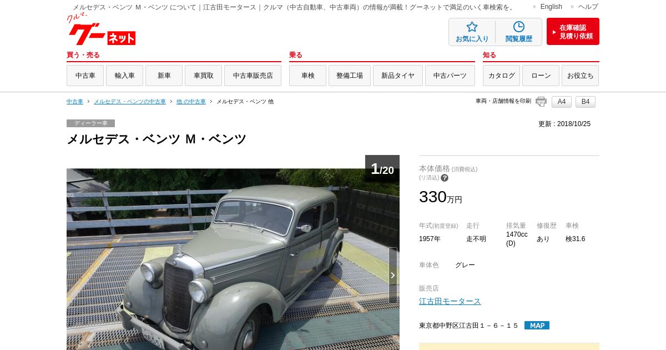Open the 車検 menu item
Viewport: 666px width, 350px height.
pyautogui.click(x=307, y=76)
